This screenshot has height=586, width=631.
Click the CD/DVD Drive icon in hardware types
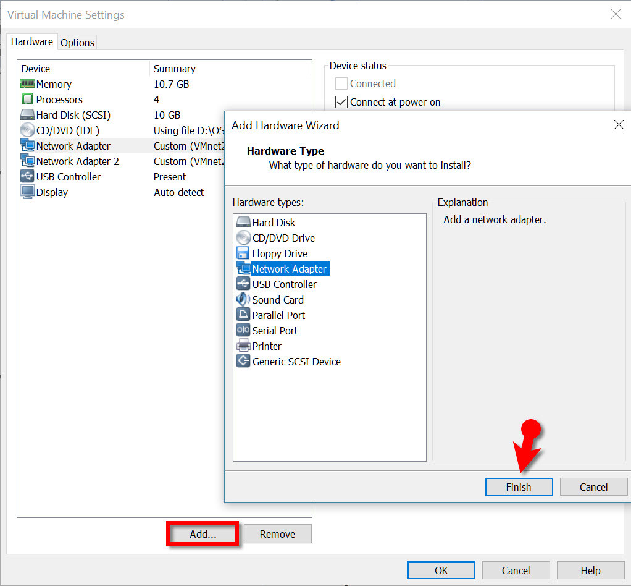coord(243,238)
